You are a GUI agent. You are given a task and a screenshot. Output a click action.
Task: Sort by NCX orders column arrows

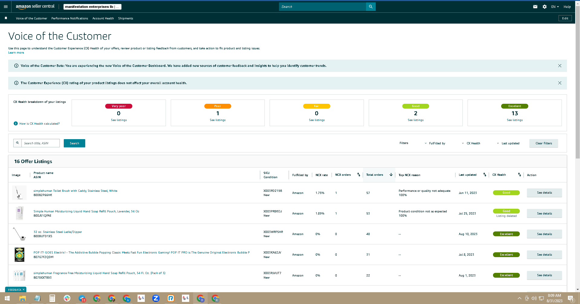point(358,175)
